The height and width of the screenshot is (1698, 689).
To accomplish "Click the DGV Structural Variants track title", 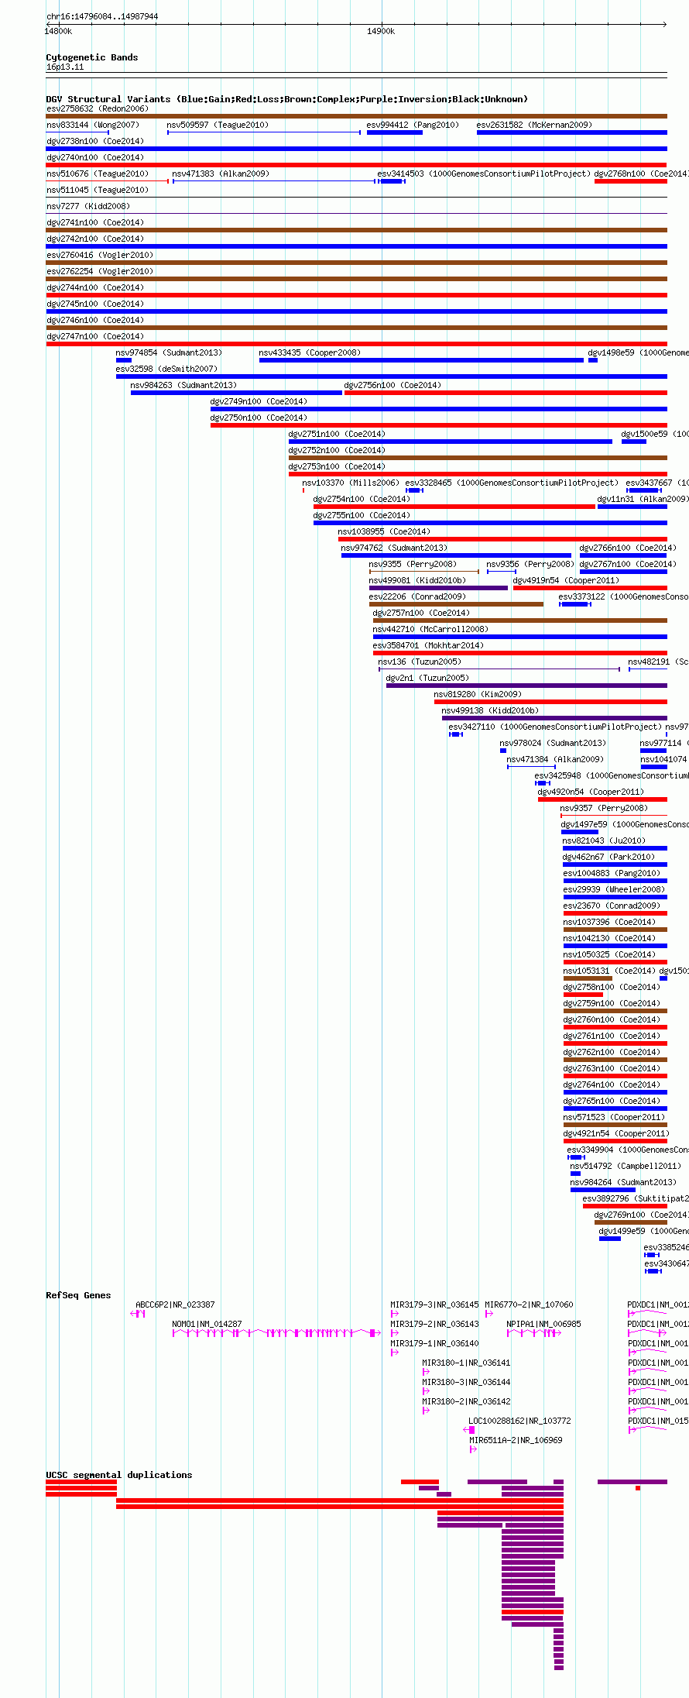I will [287, 99].
